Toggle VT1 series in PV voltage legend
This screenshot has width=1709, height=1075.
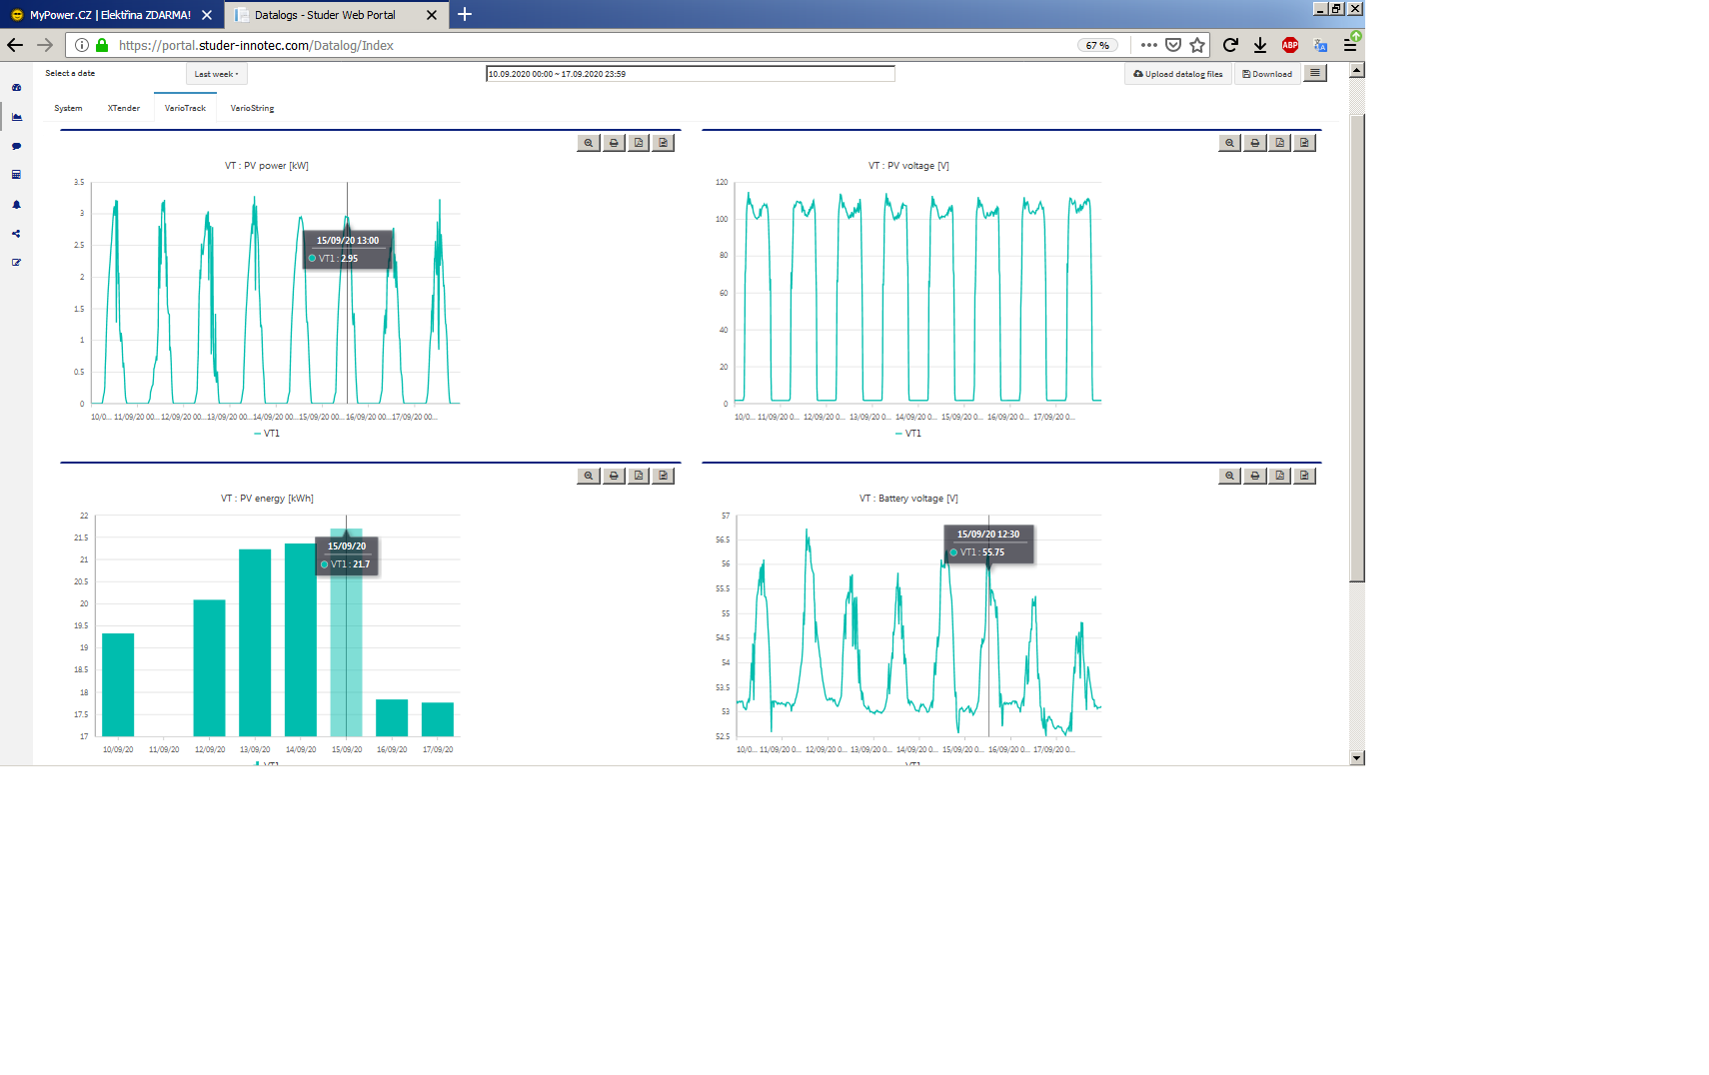[x=908, y=434]
